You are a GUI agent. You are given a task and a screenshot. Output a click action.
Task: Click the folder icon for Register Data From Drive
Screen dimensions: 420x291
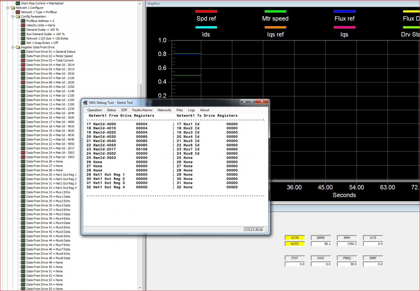point(18,47)
